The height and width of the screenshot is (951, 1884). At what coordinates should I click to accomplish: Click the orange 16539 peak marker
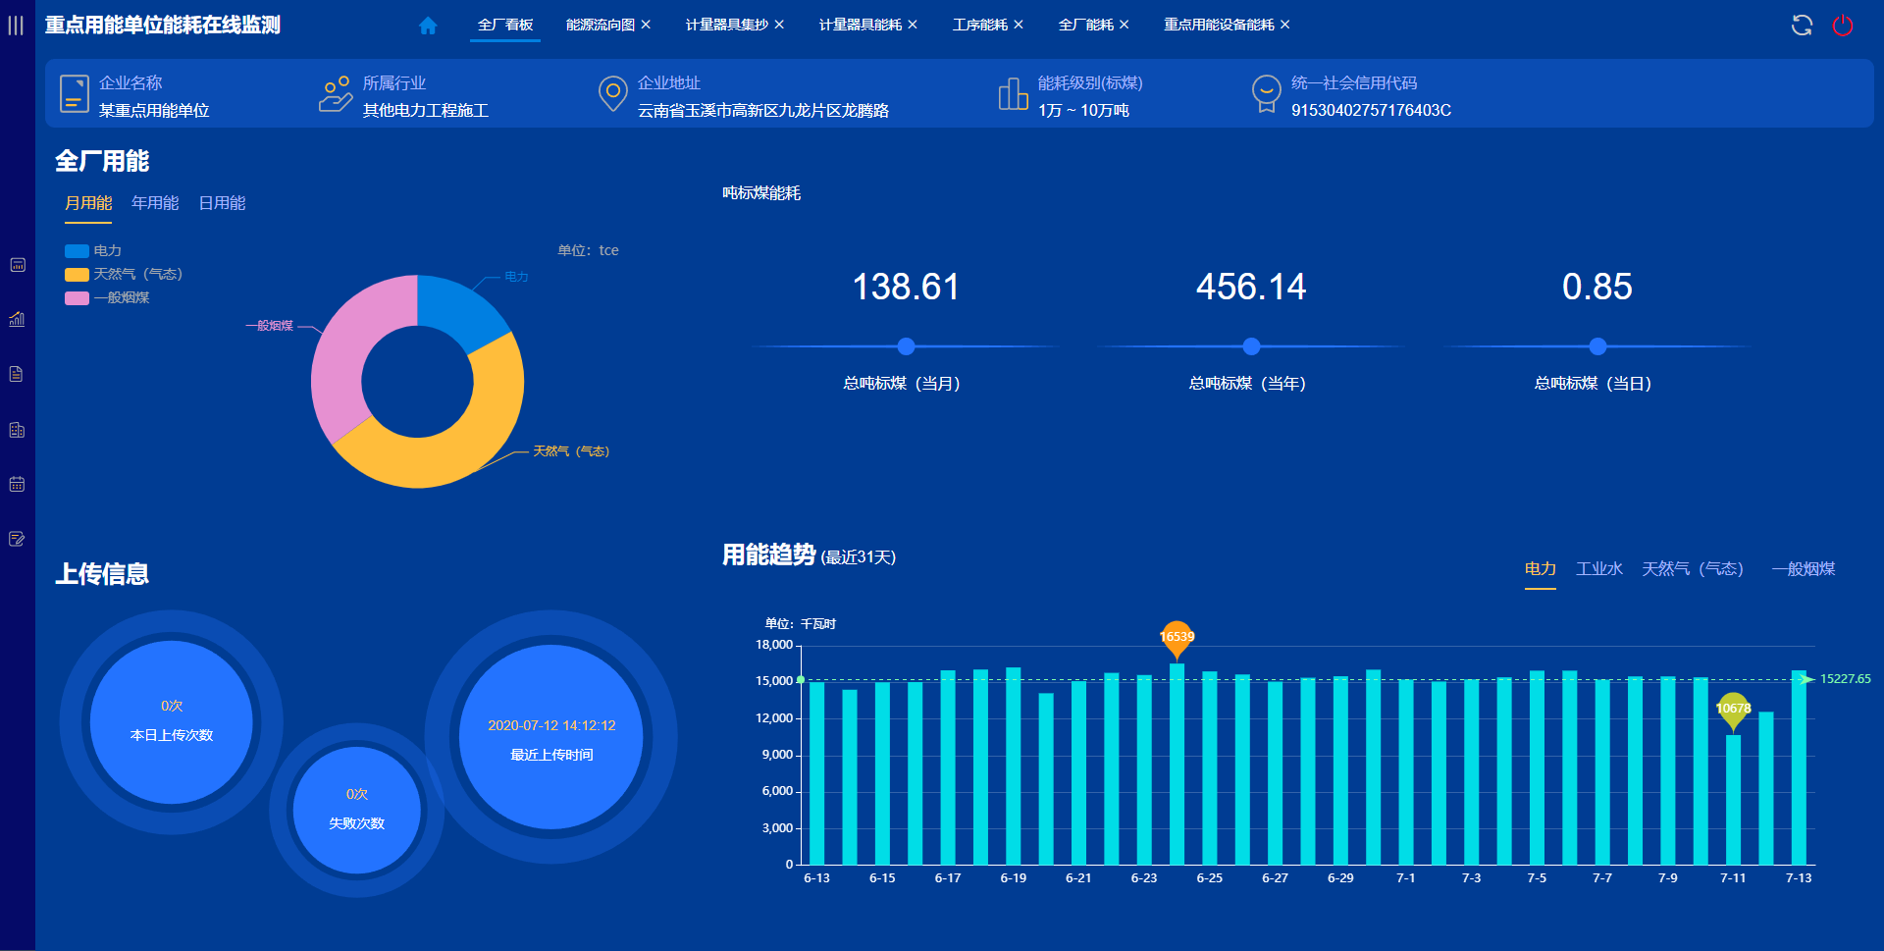[x=1177, y=637]
